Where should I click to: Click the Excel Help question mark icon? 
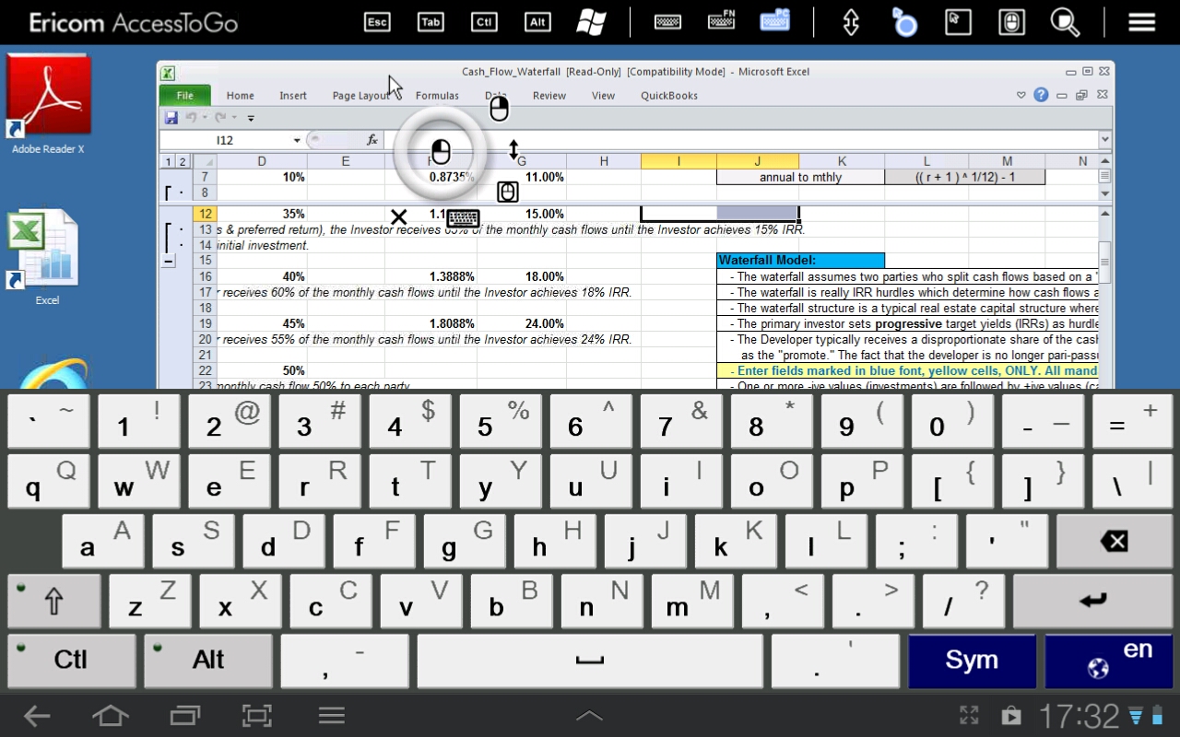pyautogui.click(x=1041, y=95)
